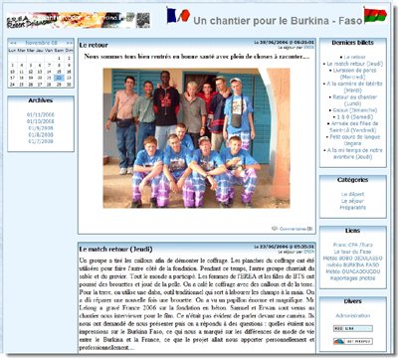Viewport: 398px width, 358px height.
Task: Open archive 01/8/2008
Action: pyautogui.click(x=41, y=134)
